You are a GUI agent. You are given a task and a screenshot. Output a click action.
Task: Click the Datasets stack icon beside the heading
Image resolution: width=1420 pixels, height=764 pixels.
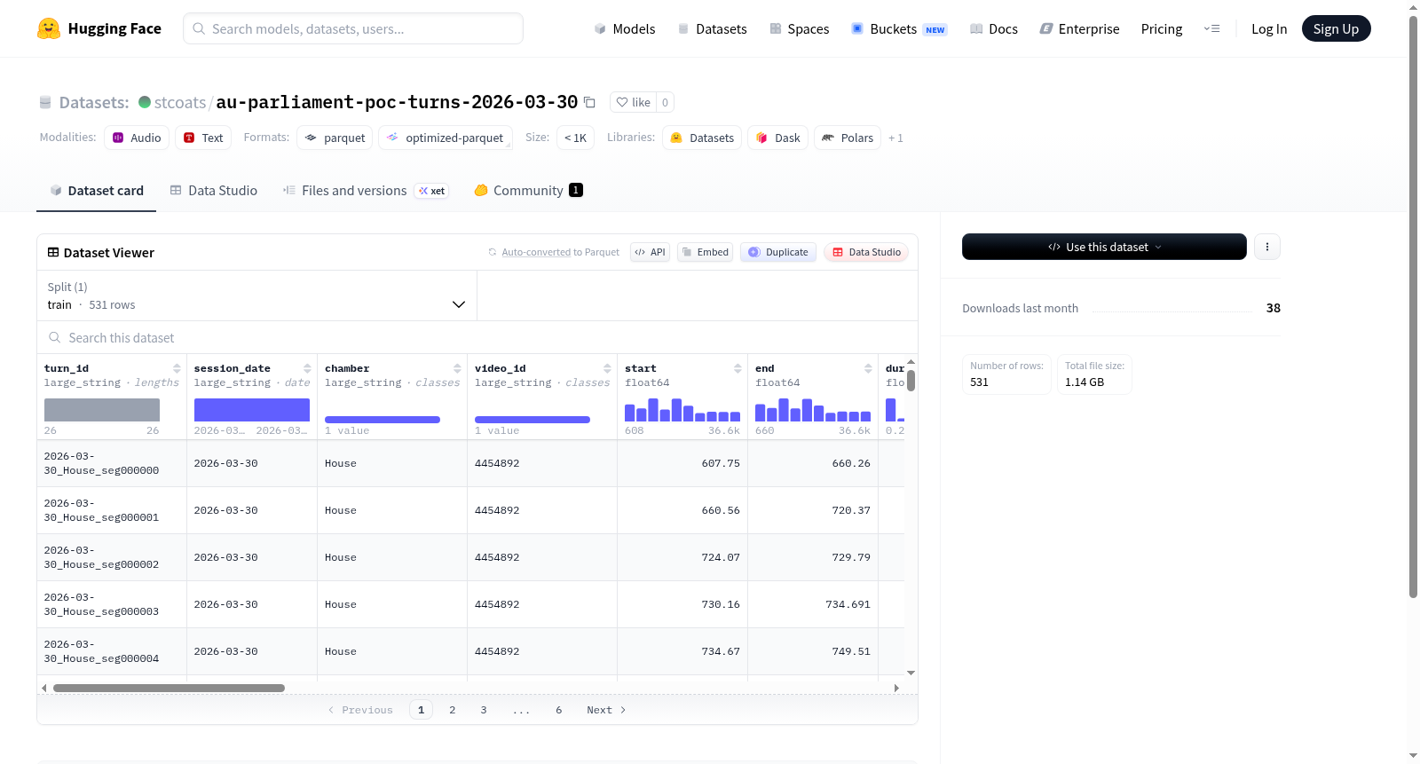(x=45, y=102)
